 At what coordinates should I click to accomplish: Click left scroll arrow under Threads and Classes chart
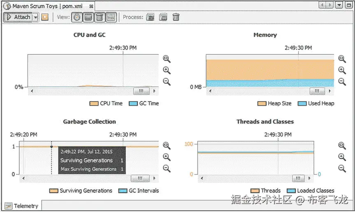coord(202,178)
